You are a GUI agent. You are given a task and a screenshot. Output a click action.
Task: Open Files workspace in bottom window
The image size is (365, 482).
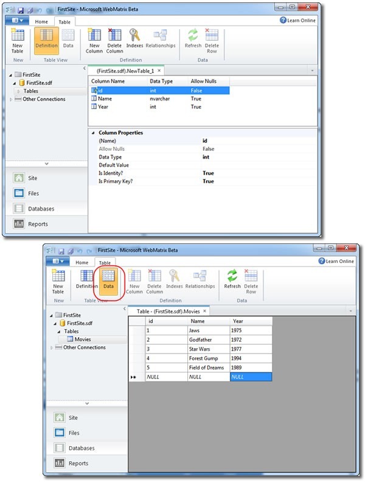click(x=86, y=433)
